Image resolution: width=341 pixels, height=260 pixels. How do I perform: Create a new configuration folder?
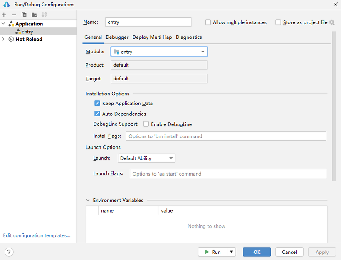(34, 15)
